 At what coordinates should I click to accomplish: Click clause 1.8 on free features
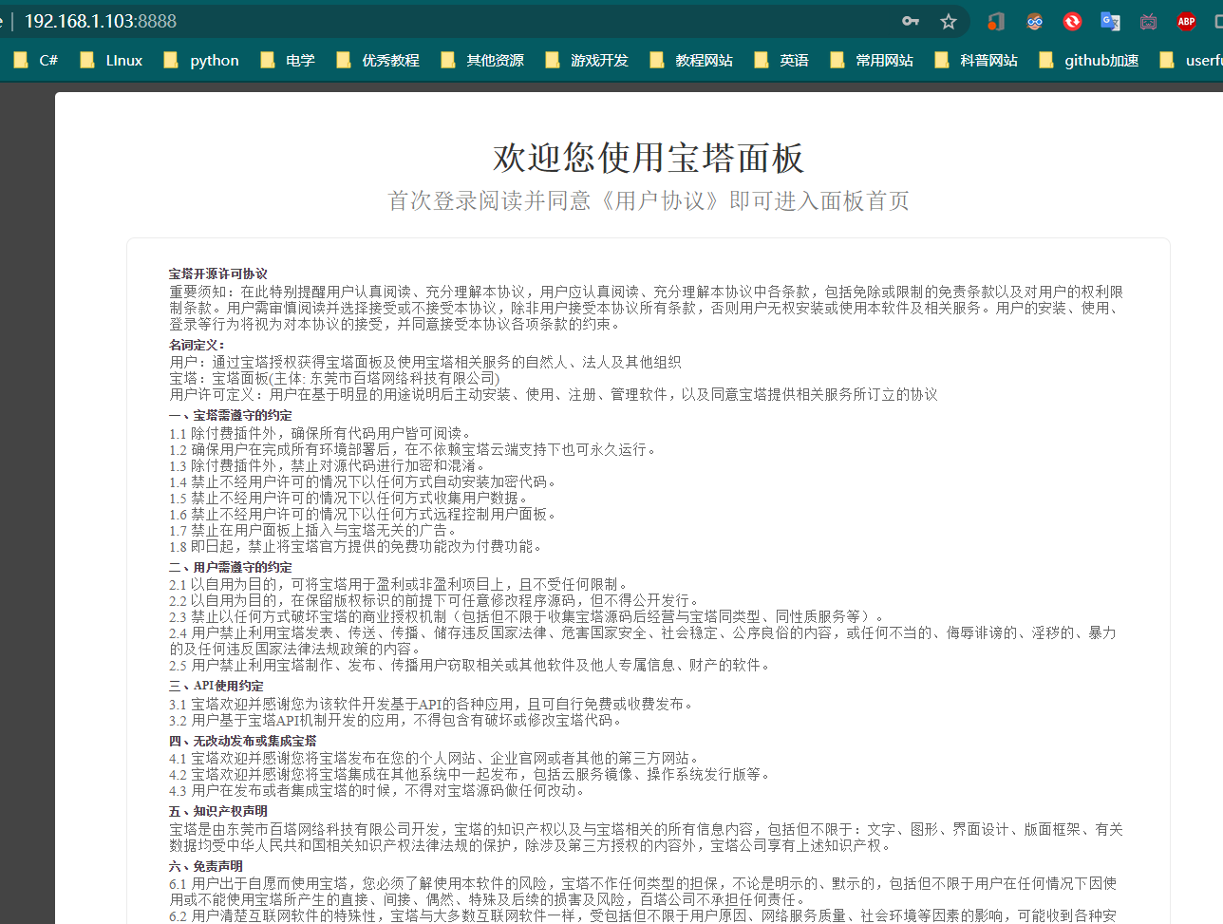(356, 546)
